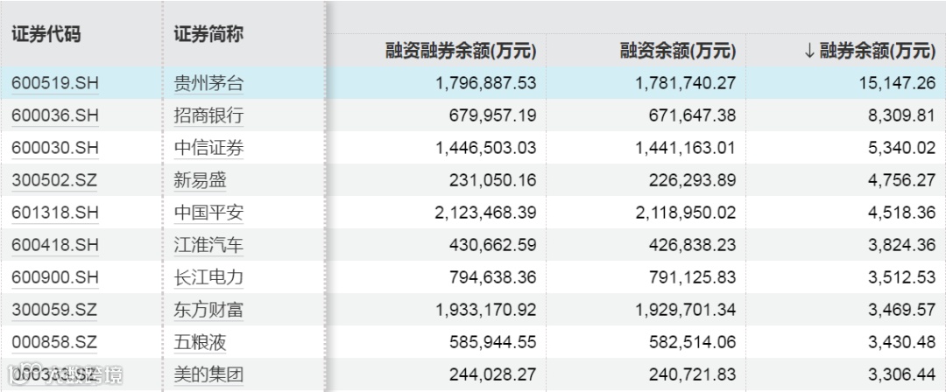The width and height of the screenshot is (946, 392).
Task: Select the cell 8,309.81
Action: point(902,115)
